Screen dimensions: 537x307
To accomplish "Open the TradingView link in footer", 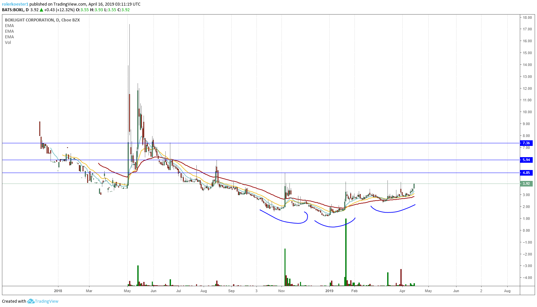I will [47, 301].
